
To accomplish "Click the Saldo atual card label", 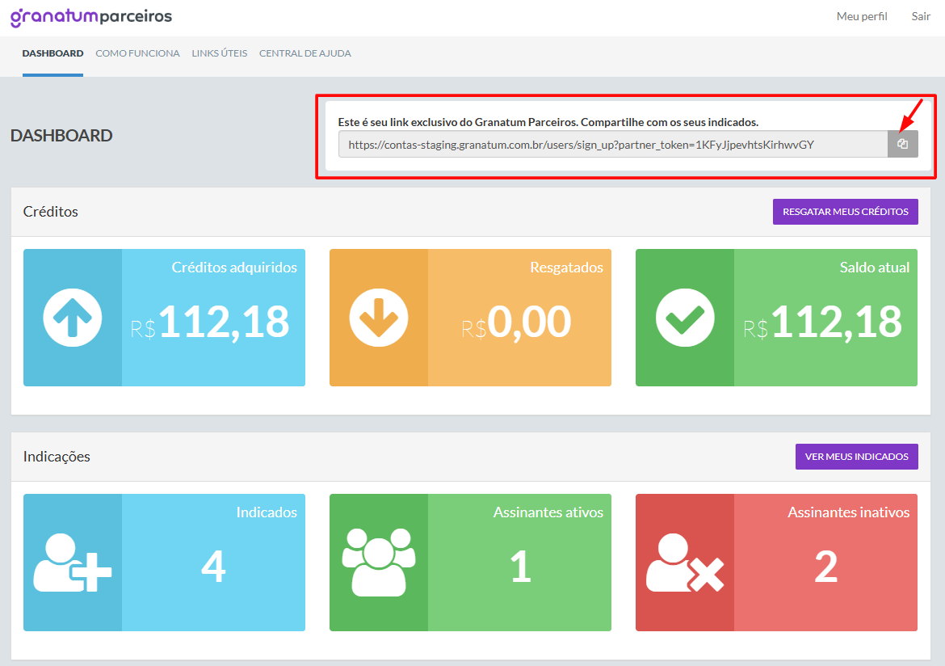I will point(875,268).
